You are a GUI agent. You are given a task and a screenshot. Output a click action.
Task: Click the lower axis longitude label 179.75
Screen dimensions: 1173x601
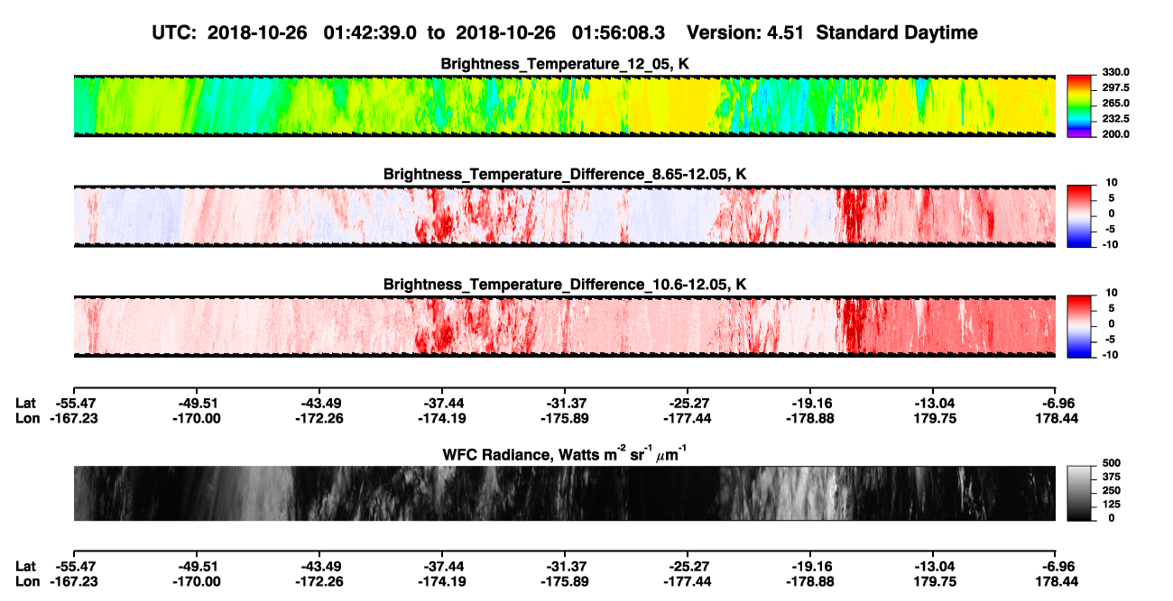point(934,582)
